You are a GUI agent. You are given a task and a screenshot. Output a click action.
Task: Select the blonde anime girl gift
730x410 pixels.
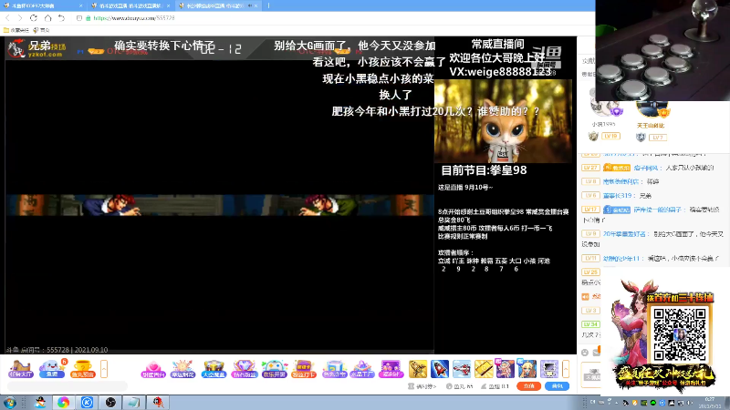tap(527, 369)
